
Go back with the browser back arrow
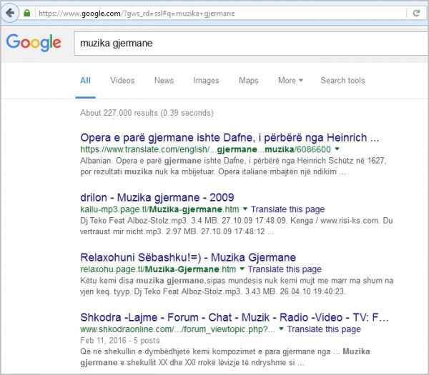click(x=10, y=13)
